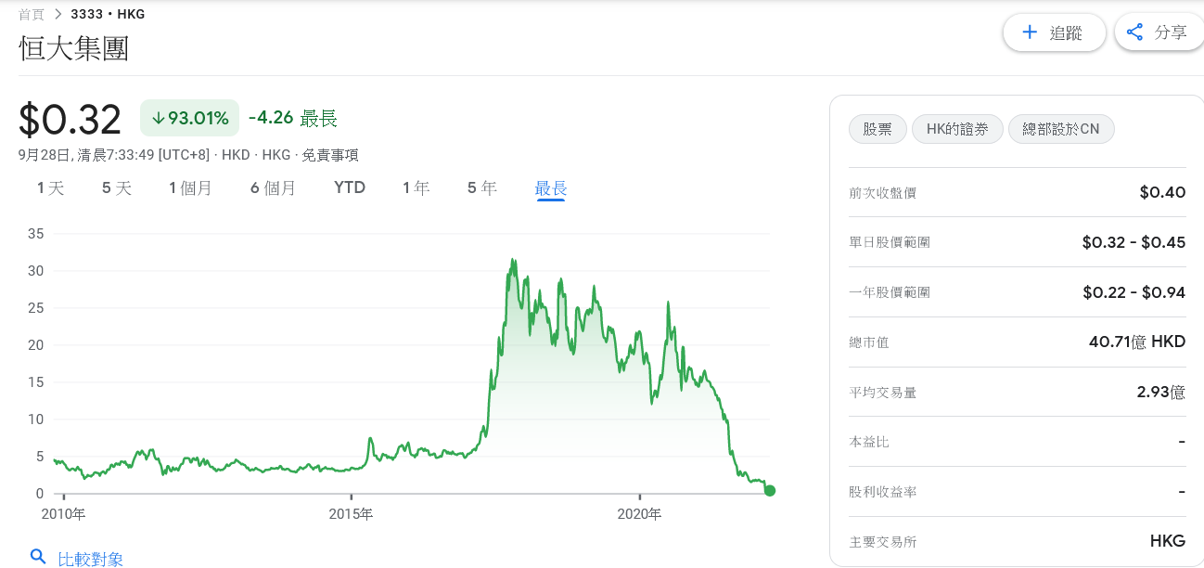Click the magnifier icon beside 比較對象

point(38,557)
